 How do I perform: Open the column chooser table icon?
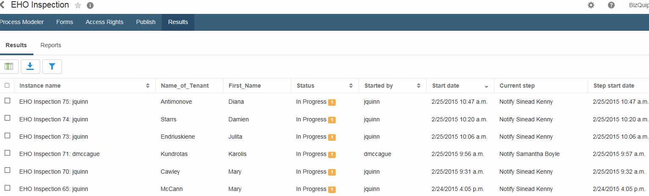[9, 67]
